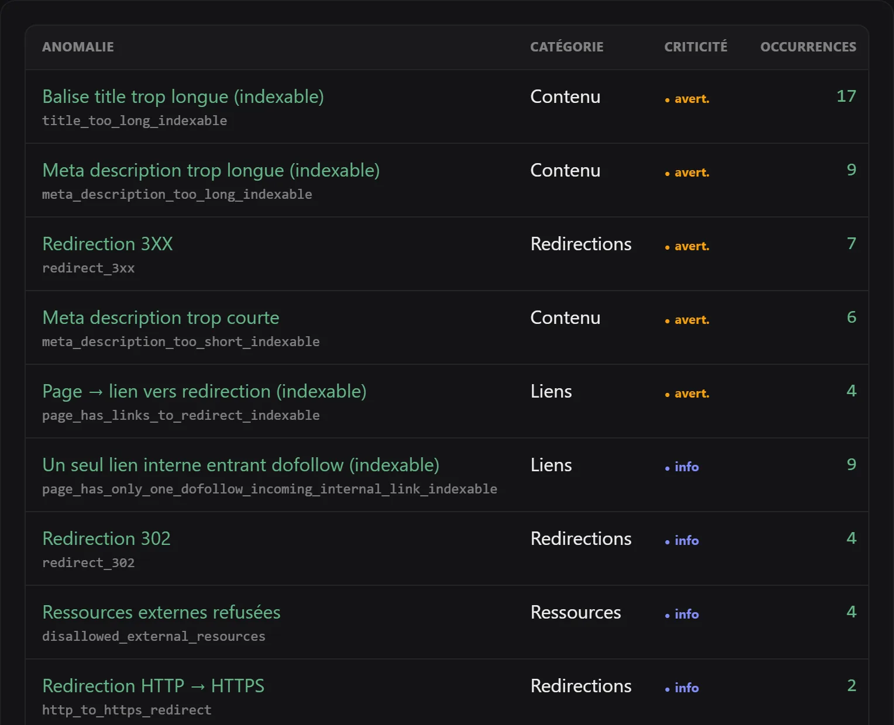Screen dimensions: 894x725
Task: Click the CATÉGORIE column header
Action: (x=567, y=47)
